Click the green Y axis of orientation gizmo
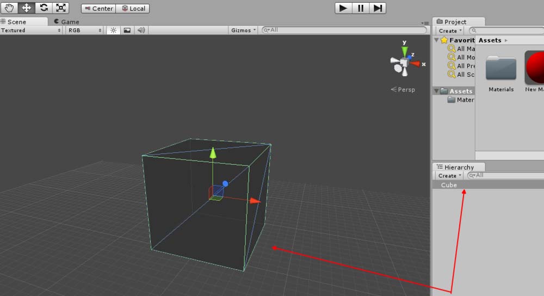This screenshot has width=544, height=296. tap(405, 51)
